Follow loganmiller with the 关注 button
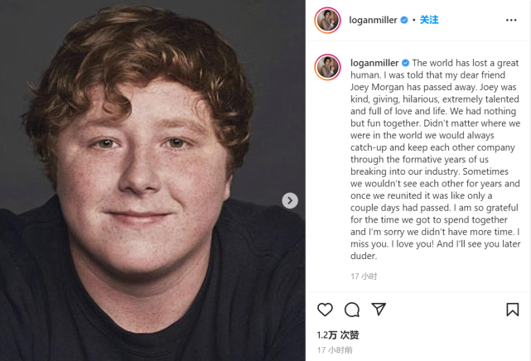 [429, 20]
